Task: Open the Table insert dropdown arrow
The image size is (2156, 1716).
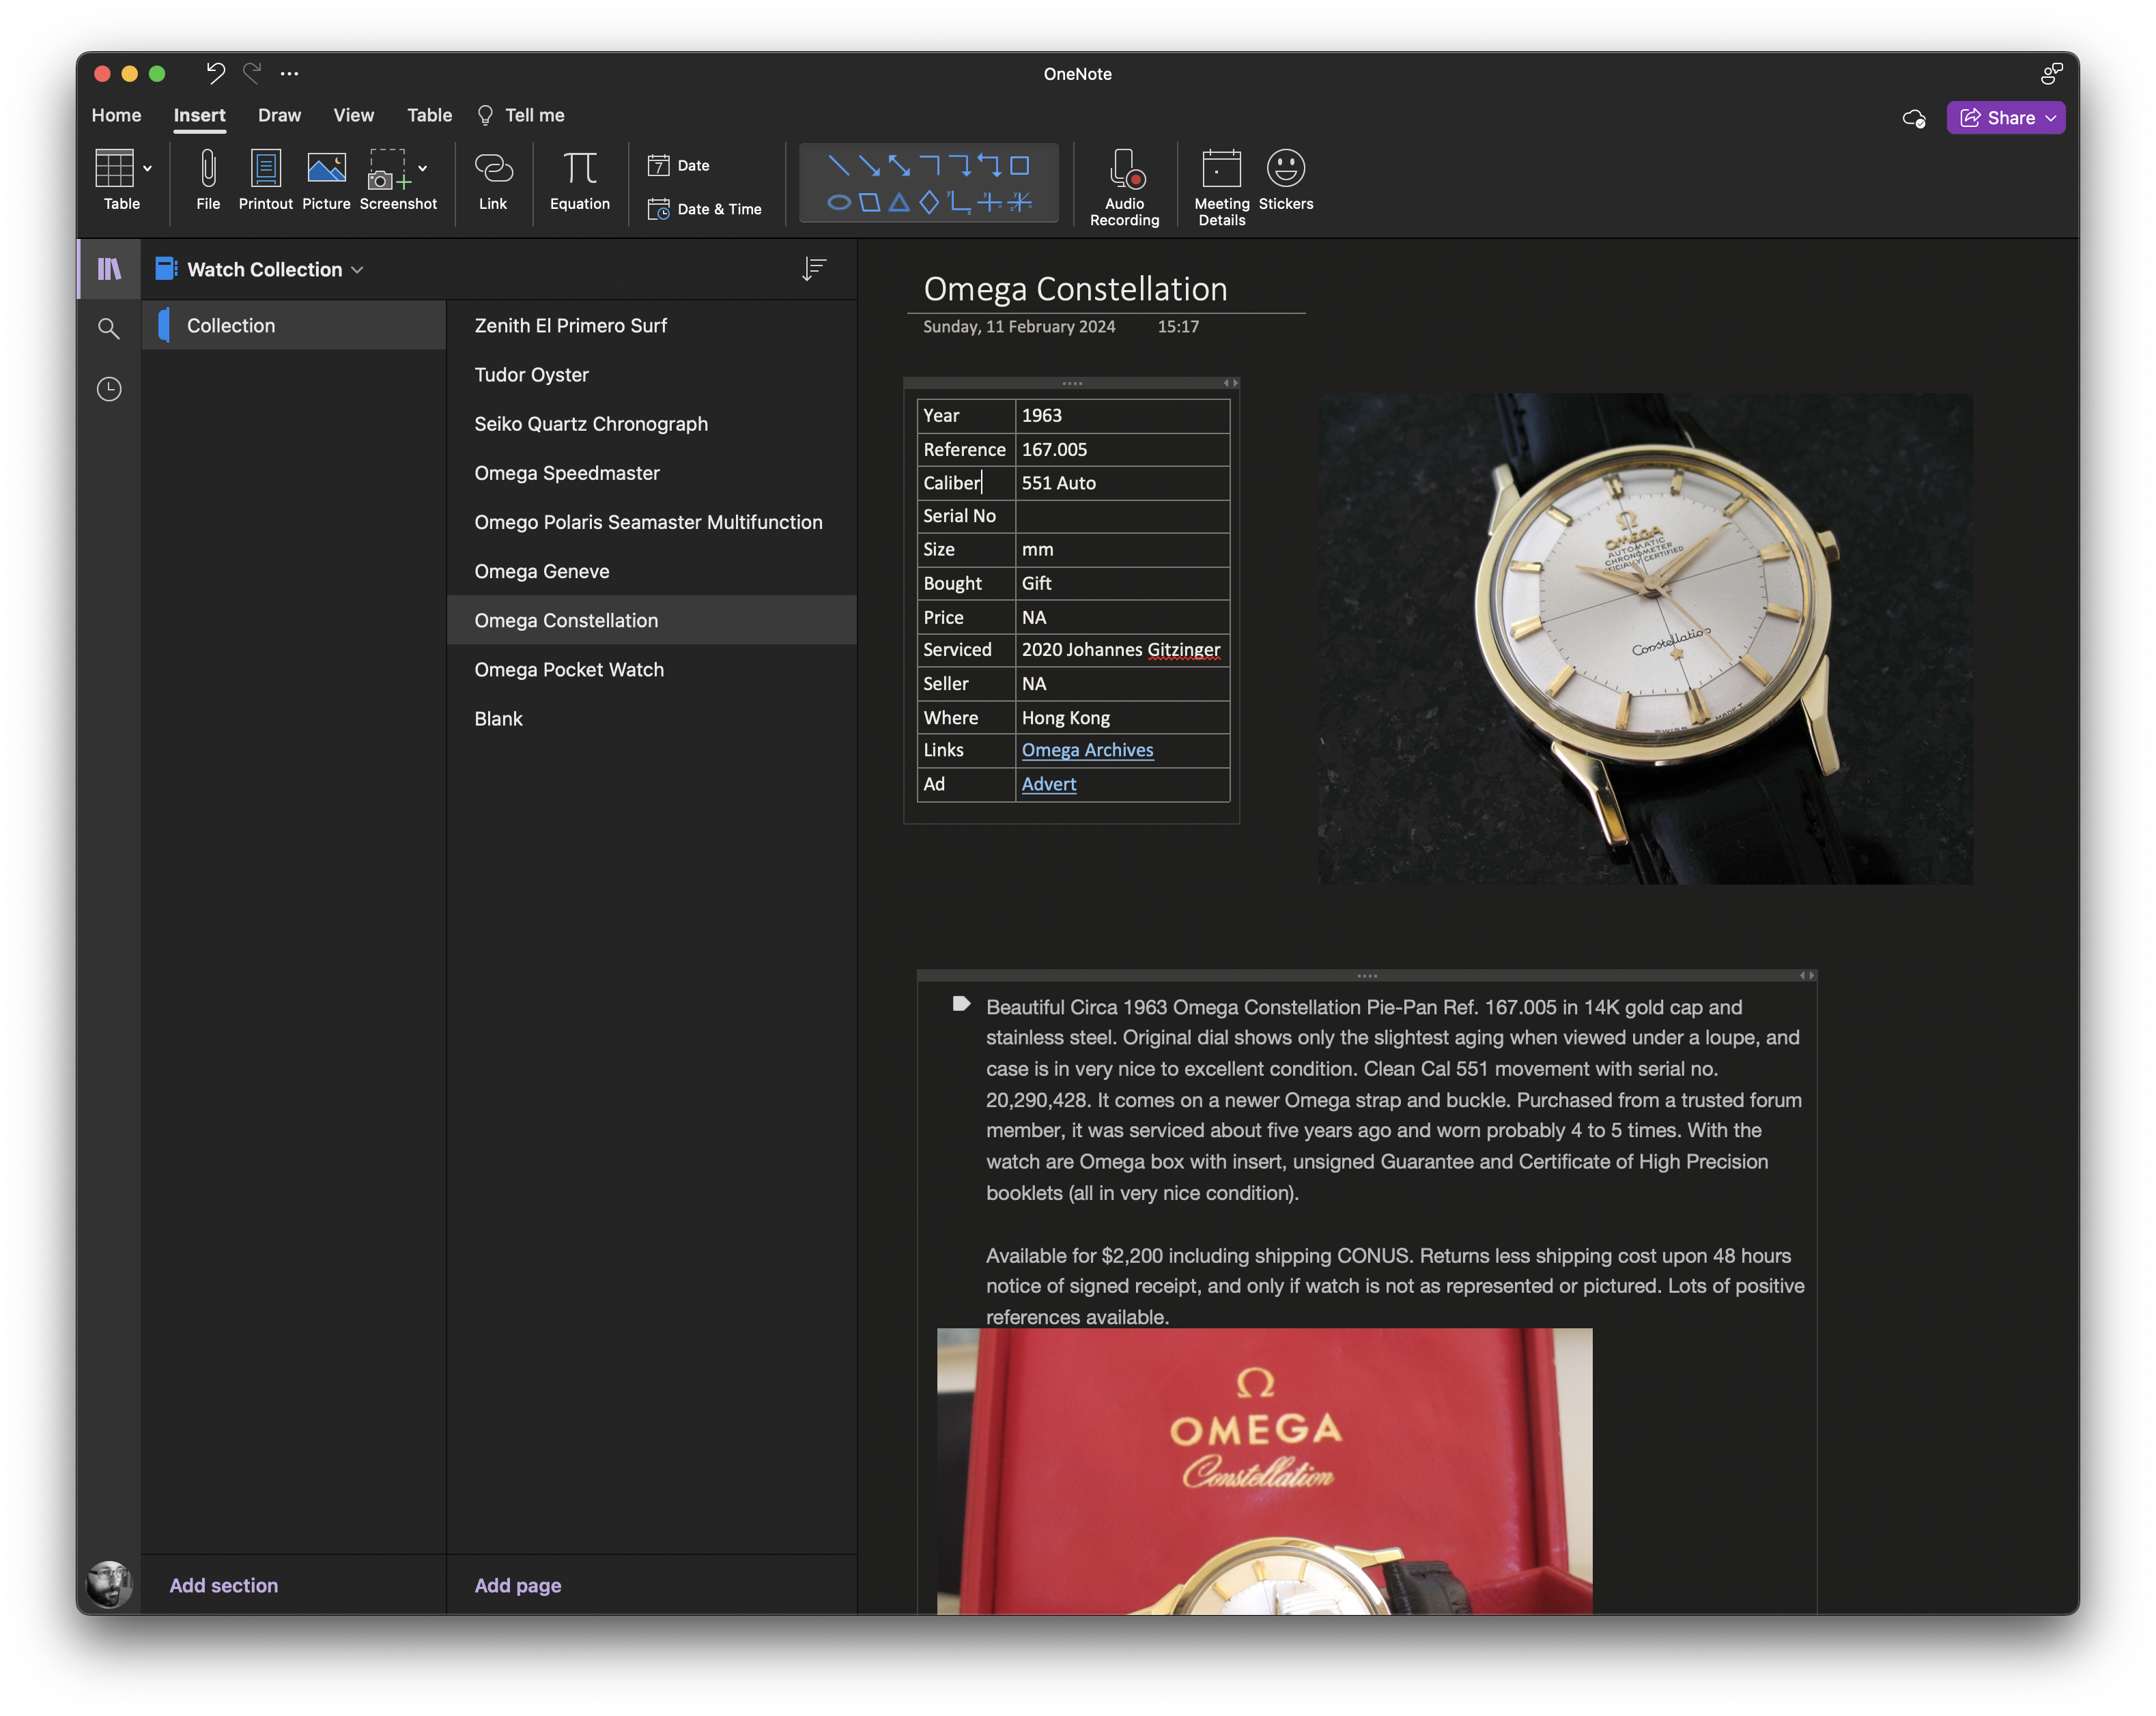Action: tap(148, 168)
